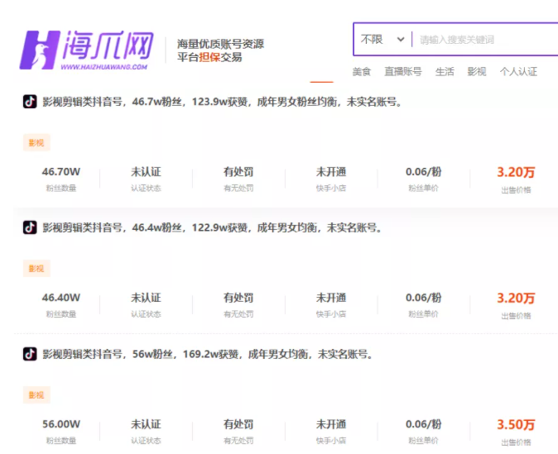Select the 生活 category link
The image size is (558, 454).
tap(445, 71)
